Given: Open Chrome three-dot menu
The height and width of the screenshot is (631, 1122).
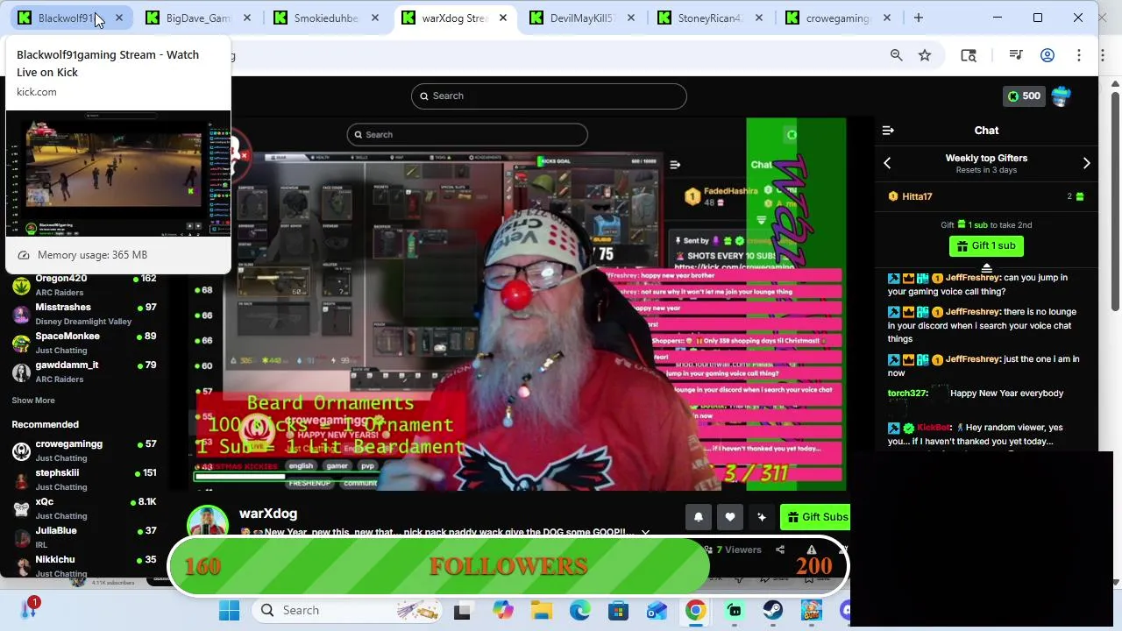Looking at the screenshot, I should click(1079, 55).
